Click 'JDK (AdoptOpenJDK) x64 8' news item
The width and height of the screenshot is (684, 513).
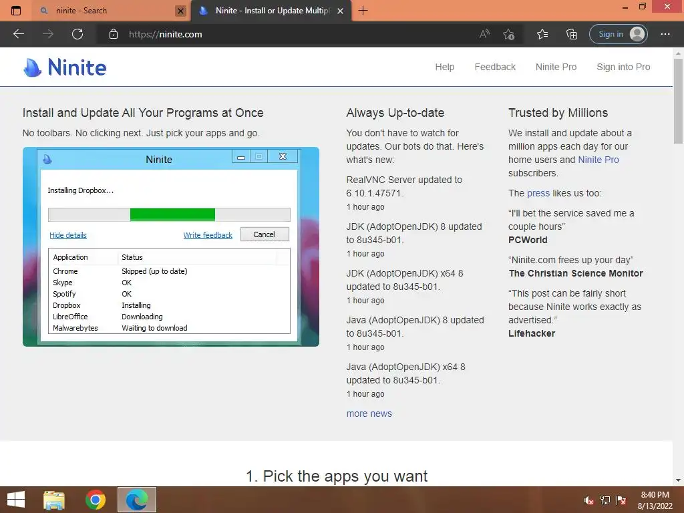[405, 280]
